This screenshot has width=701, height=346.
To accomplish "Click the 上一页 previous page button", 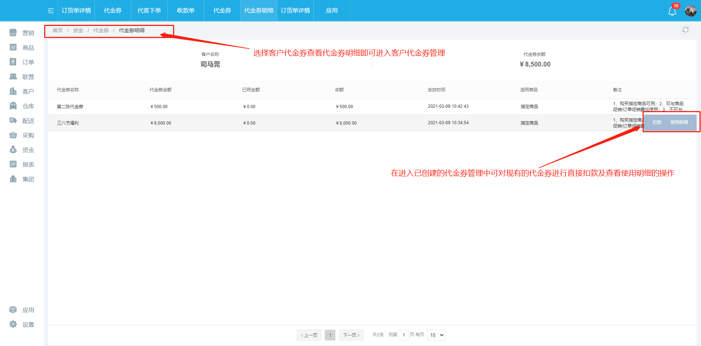I will tap(309, 335).
